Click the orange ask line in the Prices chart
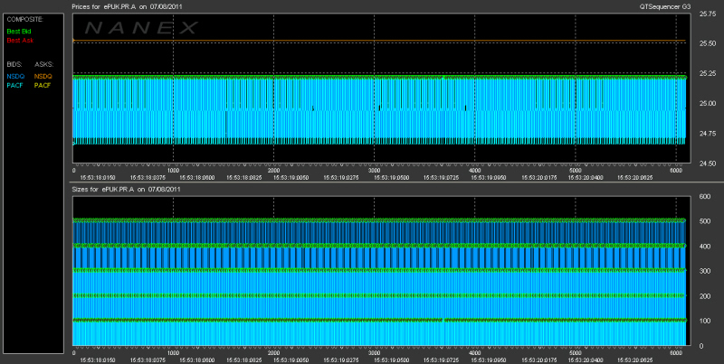724x364 pixels. (x=378, y=41)
